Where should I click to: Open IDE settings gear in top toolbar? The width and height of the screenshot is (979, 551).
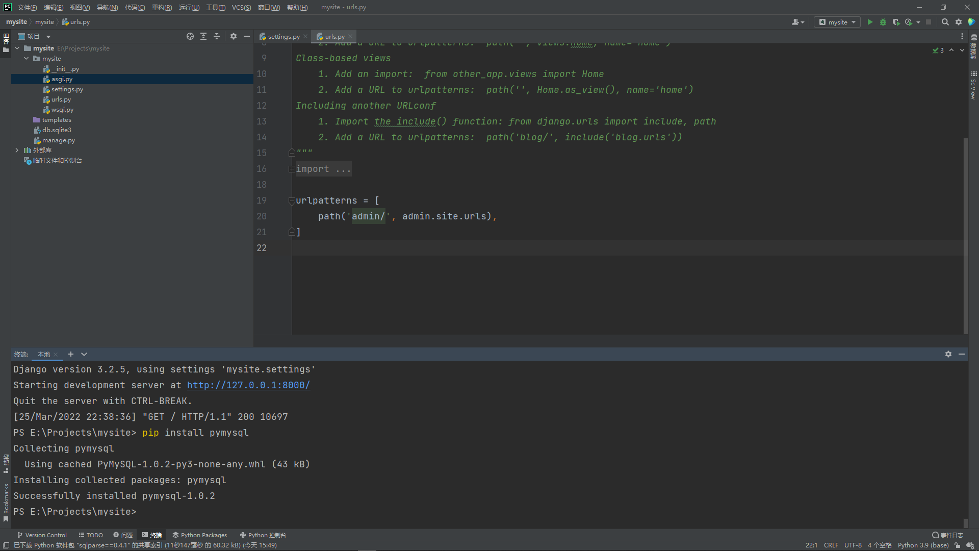[x=959, y=22]
